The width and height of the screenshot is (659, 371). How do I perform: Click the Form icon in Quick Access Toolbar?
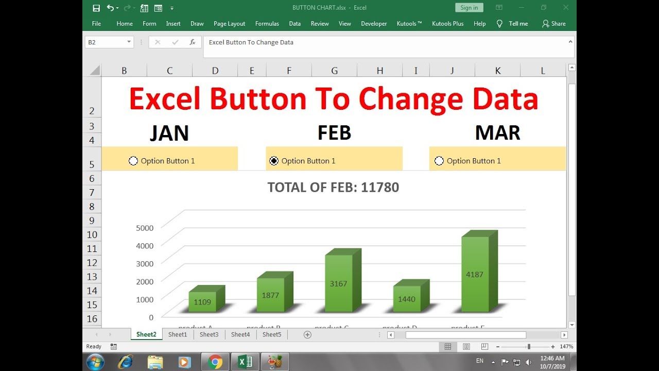tap(158, 8)
